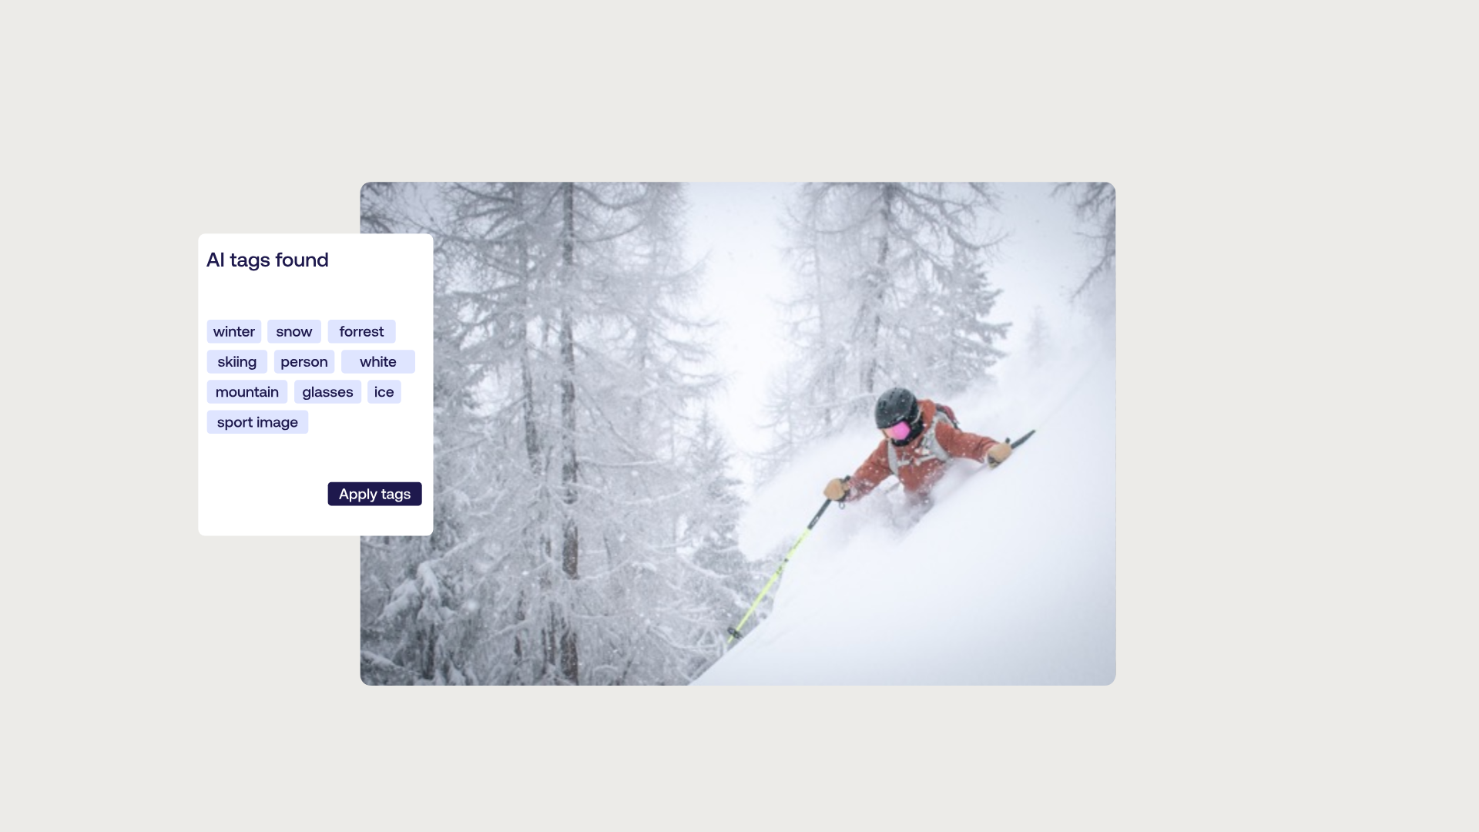Viewport: 1479px width, 832px height.
Task: Toggle the 'sport image' tag on or off
Action: pos(257,421)
